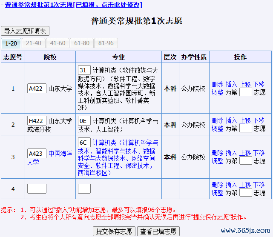The height and width of the screenshot is (237, 273).
Task: Click the major code field showing 6C
Action: (x=84, y=143)
